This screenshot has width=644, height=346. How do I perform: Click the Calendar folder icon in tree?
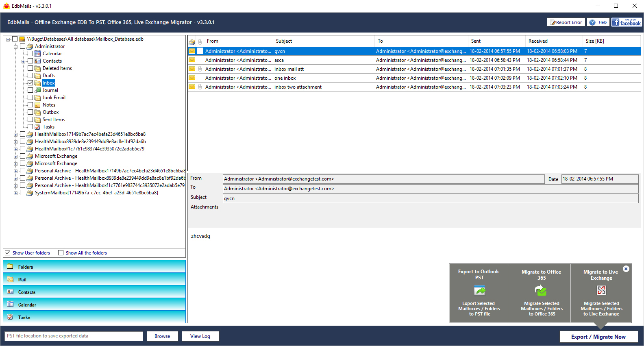[38, 54]
